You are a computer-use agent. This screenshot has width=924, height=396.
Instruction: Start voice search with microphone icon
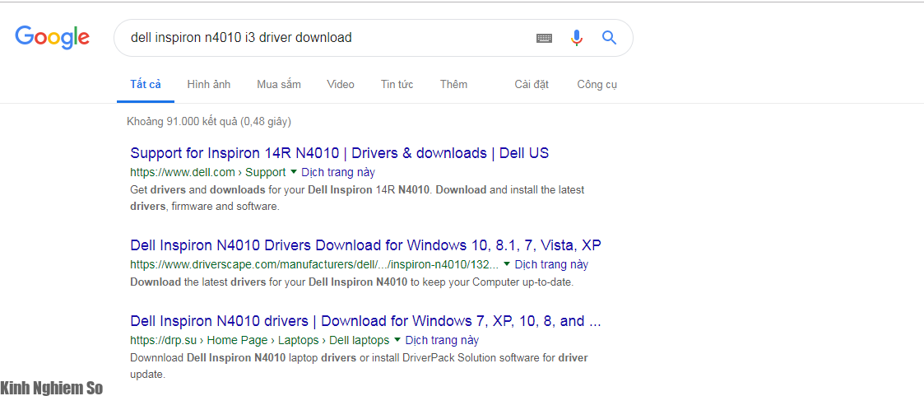click(x=576, y=38)
